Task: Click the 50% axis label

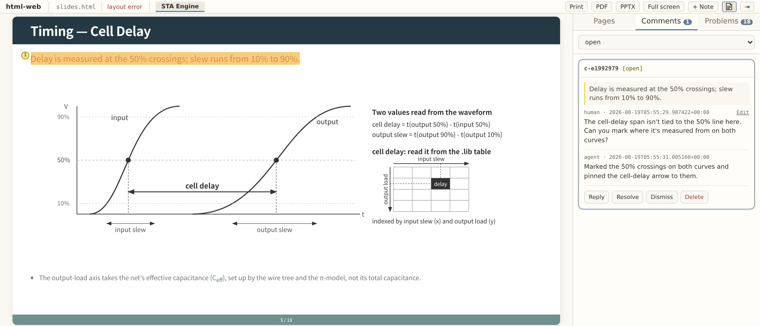Action: [x=64, y=160]
